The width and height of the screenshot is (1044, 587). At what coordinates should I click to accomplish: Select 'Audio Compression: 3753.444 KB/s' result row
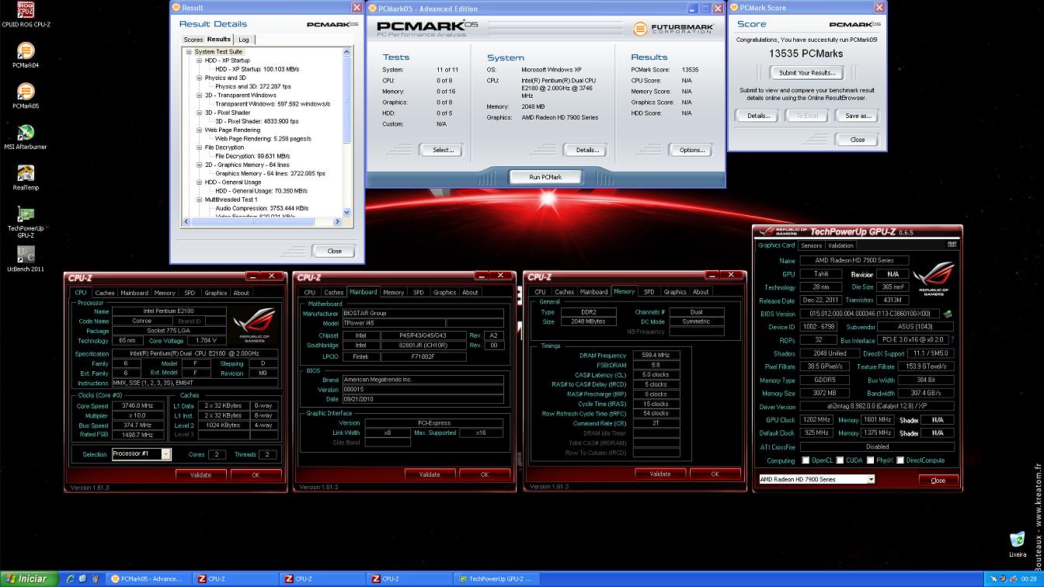coord(261,208)
